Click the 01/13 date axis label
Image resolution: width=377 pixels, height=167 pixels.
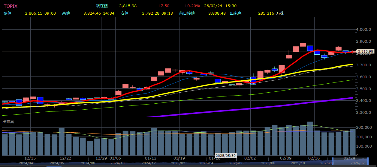tap(150, 158)
